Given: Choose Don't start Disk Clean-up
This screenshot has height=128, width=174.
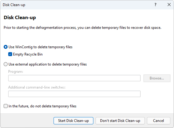Looking at the screenshot, I should click(120, 121).
